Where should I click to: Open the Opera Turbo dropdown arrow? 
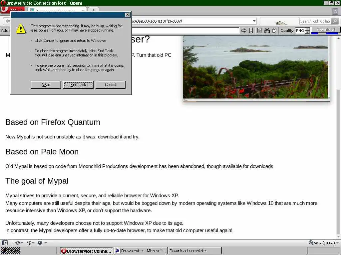click(x=46, y=243)
